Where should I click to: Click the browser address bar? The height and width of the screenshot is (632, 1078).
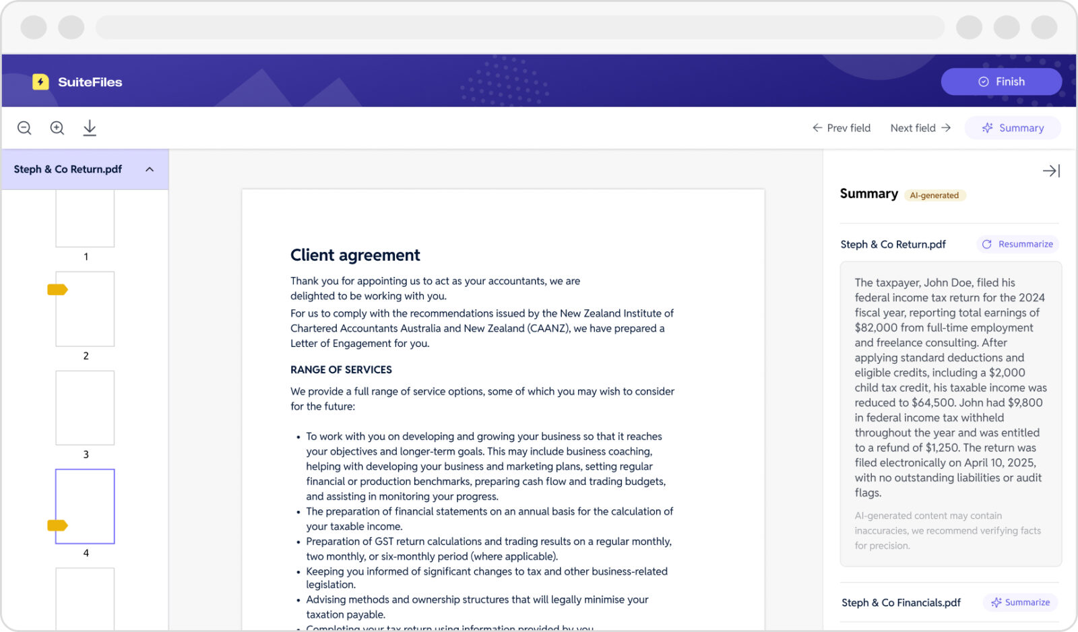point(519,28)
